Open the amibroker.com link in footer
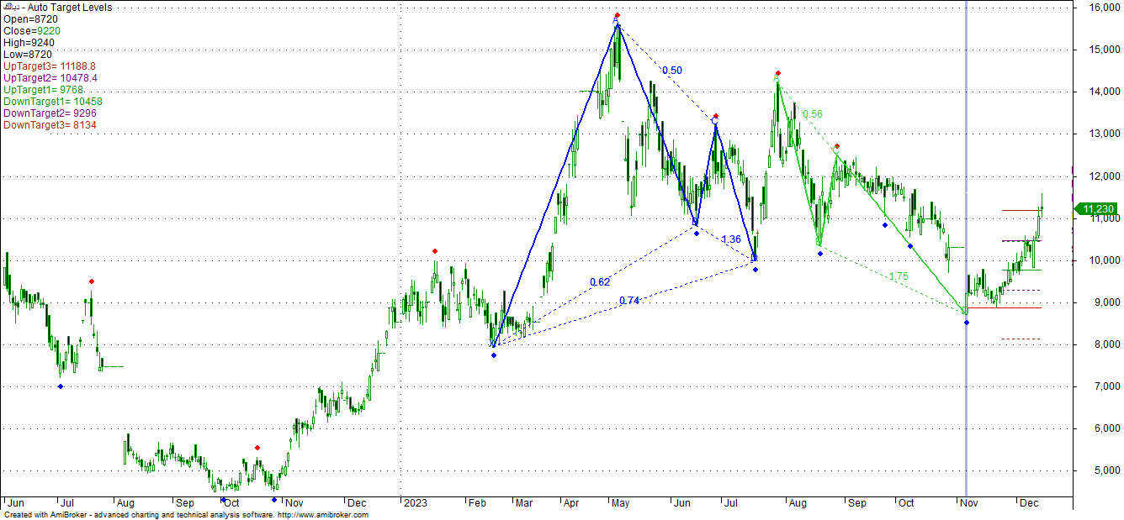The height and width of the screenshot is (520, 1124). (x=322, y=515)
